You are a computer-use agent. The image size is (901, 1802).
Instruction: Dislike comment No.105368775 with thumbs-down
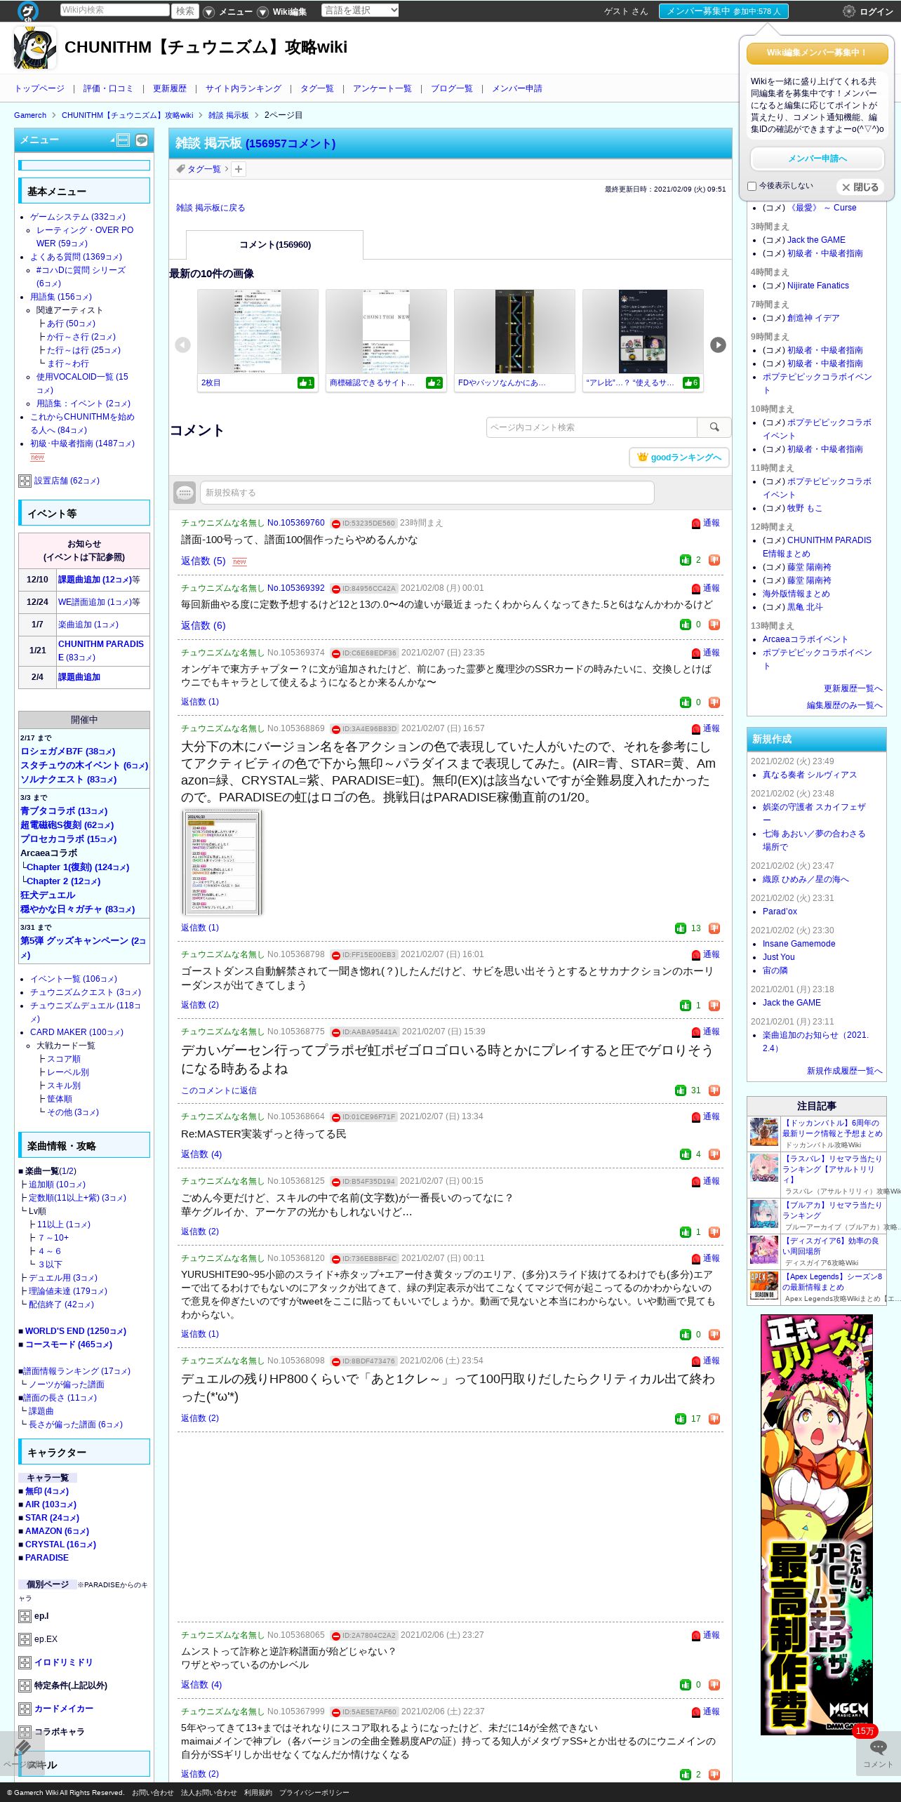click(714, 1090)
